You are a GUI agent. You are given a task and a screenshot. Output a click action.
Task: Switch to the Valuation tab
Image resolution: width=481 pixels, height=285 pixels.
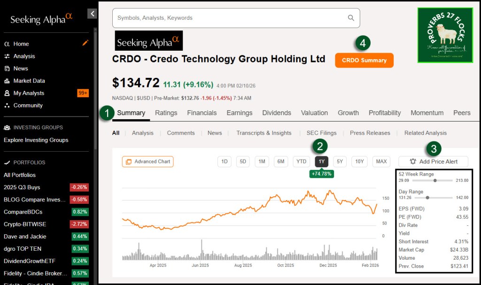coord(314,113)
